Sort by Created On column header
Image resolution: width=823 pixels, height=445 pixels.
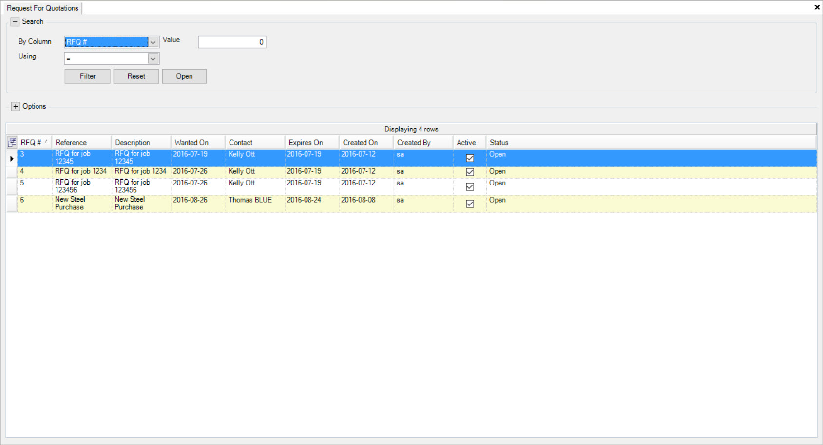(366, 142)
